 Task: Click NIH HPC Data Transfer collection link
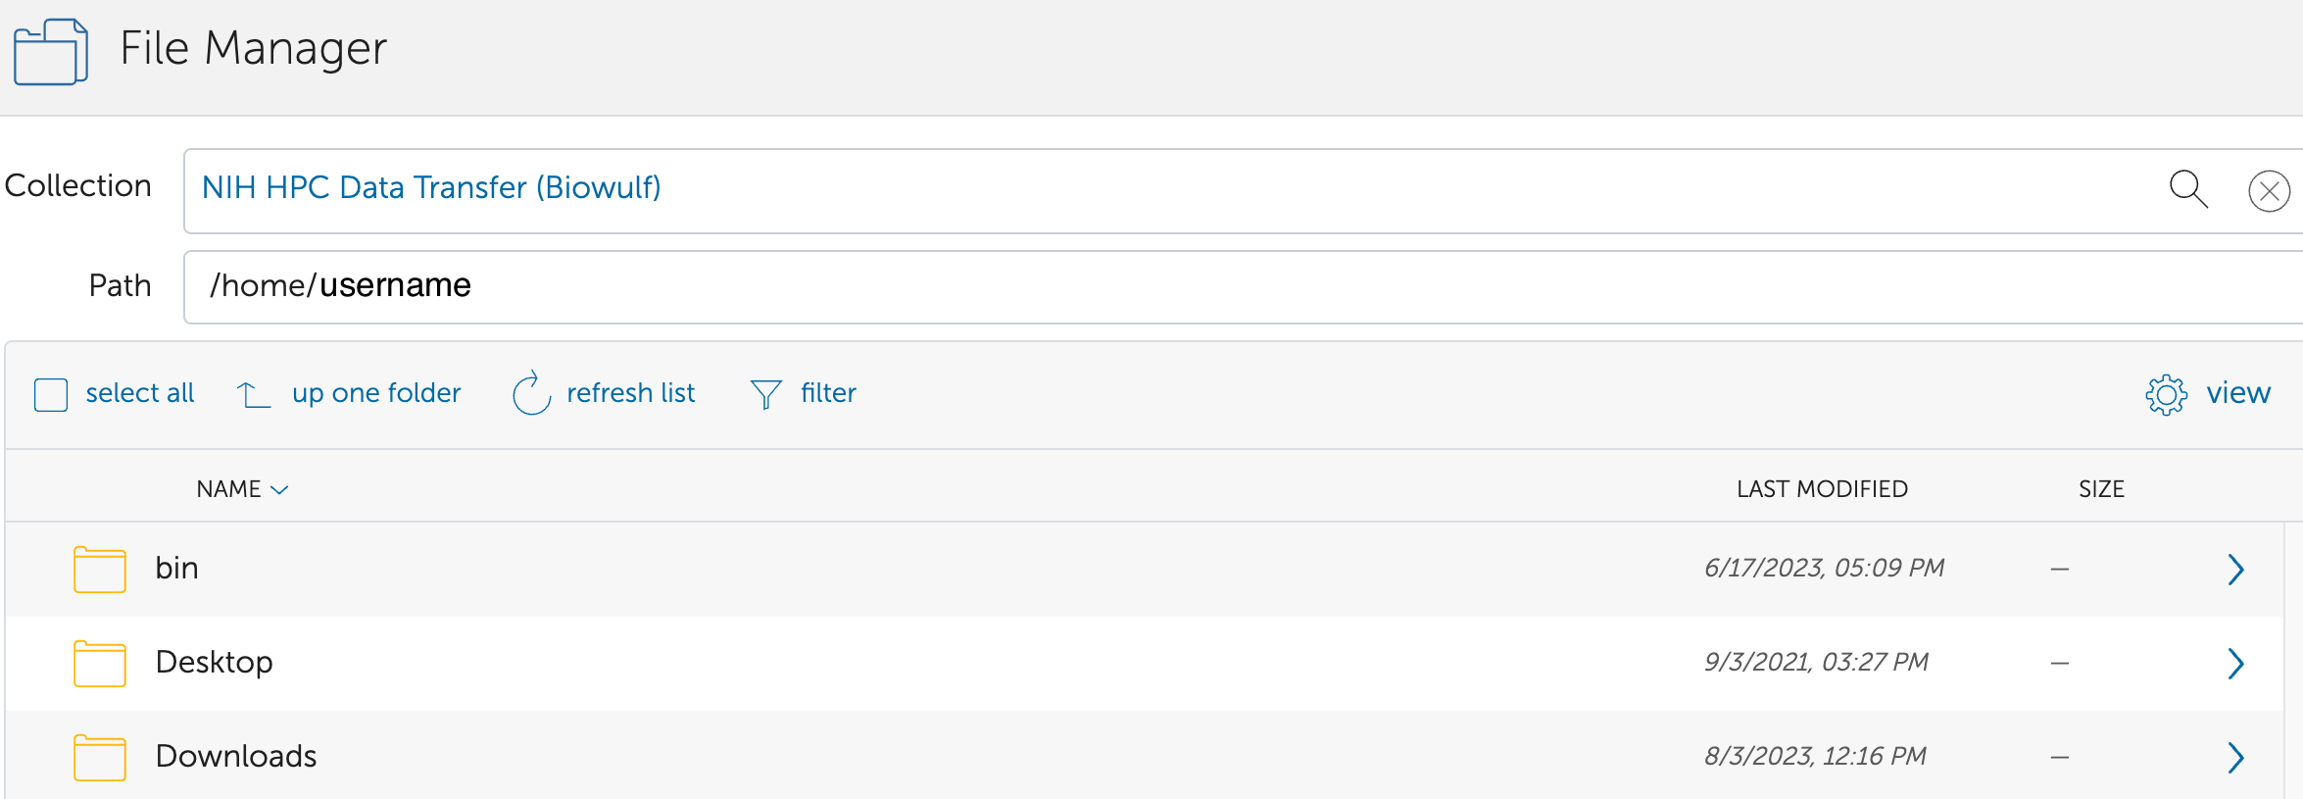(431, 187)
